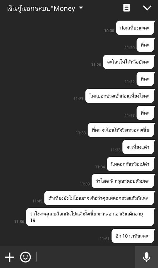Tap the พี่คะ bubble sent at 11:27

click(146, 113)
